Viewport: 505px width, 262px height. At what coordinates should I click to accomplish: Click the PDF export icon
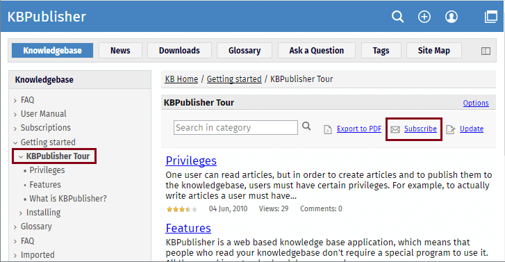328,129
